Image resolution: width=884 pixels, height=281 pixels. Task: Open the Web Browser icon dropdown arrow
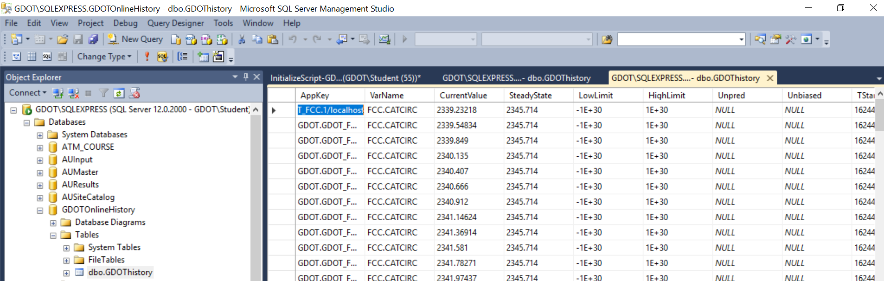tap(817, 39)
